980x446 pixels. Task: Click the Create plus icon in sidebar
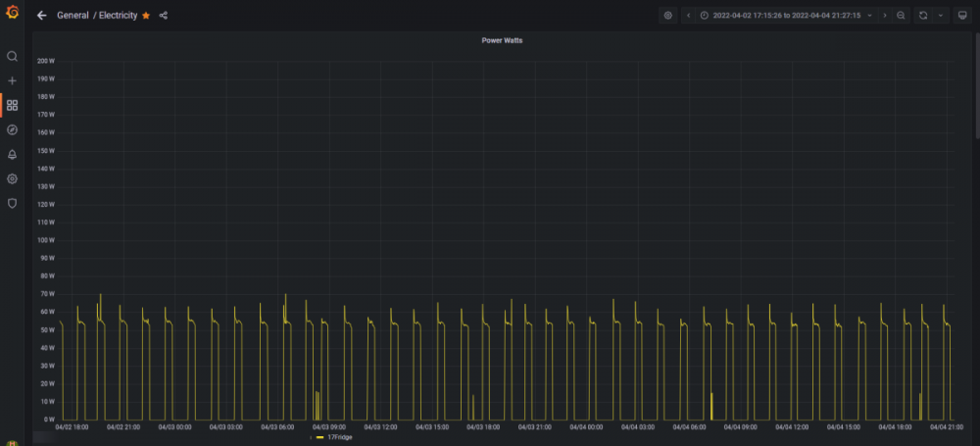click(x=12, y=80)
